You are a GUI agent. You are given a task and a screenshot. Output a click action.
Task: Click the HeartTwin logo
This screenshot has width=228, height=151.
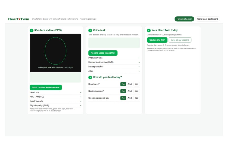click(19, 19)
